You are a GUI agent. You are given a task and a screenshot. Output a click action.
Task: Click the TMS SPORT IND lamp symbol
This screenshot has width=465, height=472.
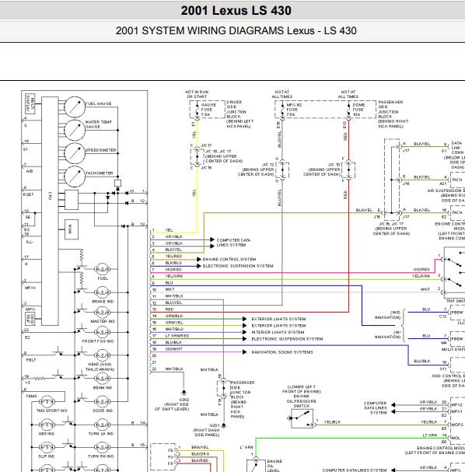tap(47, 401)
